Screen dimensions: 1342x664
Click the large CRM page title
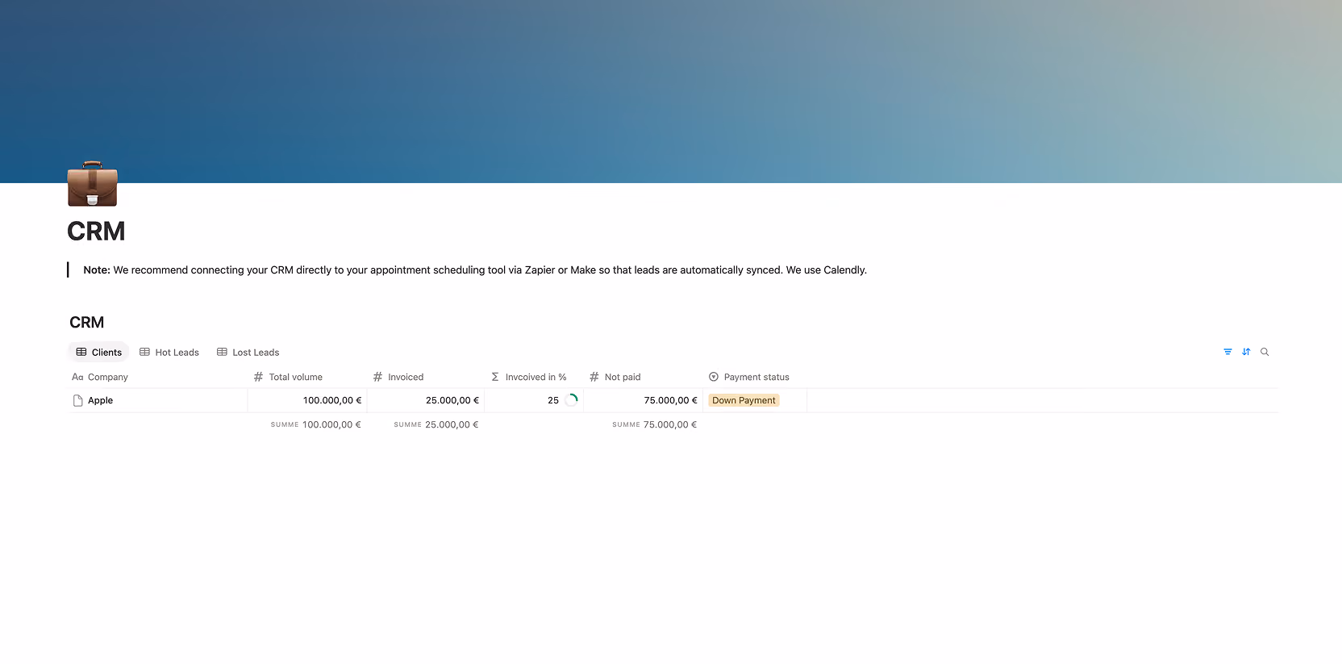tap(96, 232)
